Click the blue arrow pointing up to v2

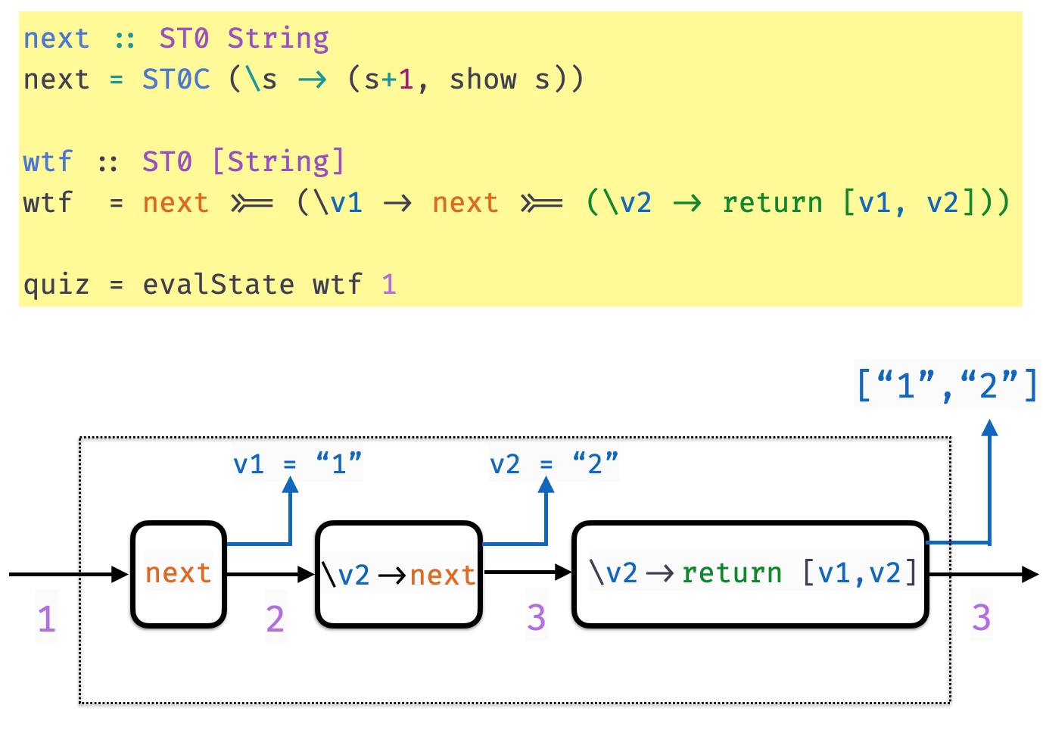click(546, 486)
